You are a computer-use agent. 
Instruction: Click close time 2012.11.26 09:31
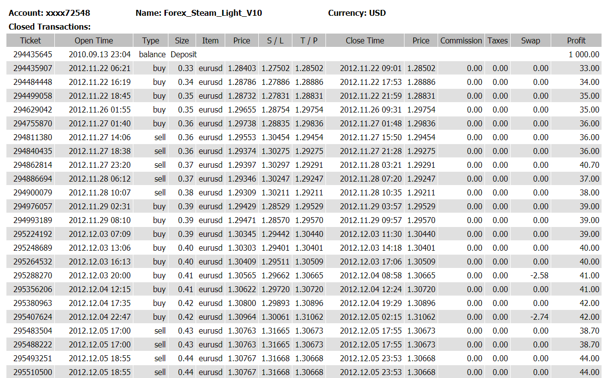coord(371,110)
